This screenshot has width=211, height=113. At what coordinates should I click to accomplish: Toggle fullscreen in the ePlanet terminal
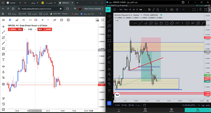pos(103,20)
